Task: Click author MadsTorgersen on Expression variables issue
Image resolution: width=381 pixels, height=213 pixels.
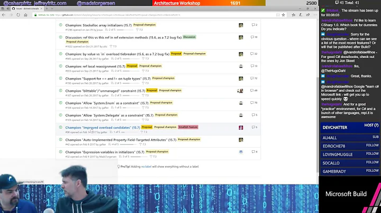Action: tap(108, 157)
